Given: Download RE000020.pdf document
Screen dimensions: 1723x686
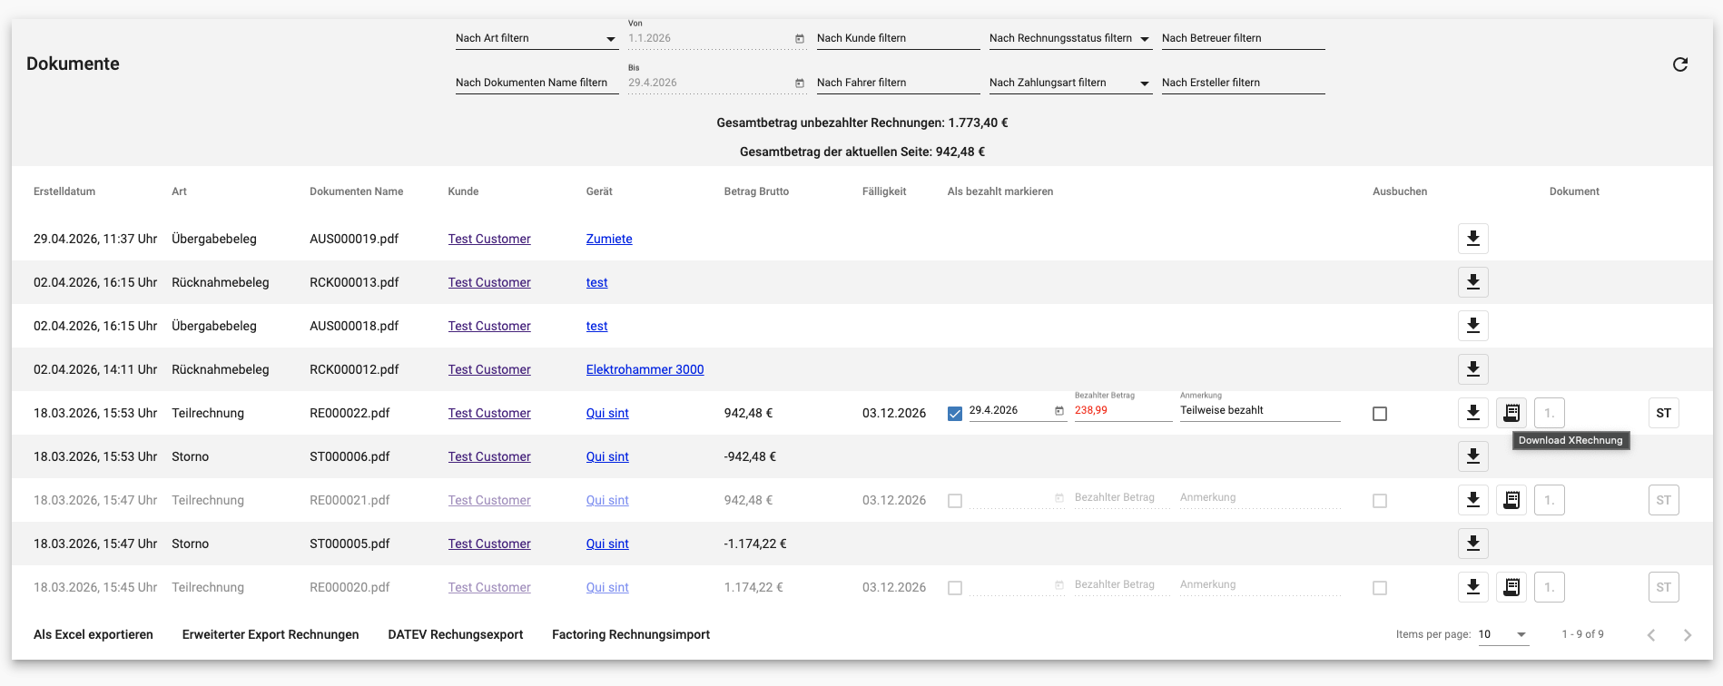Looking at the screenshot, I should pyautogui.click(x=1473, y=587).
